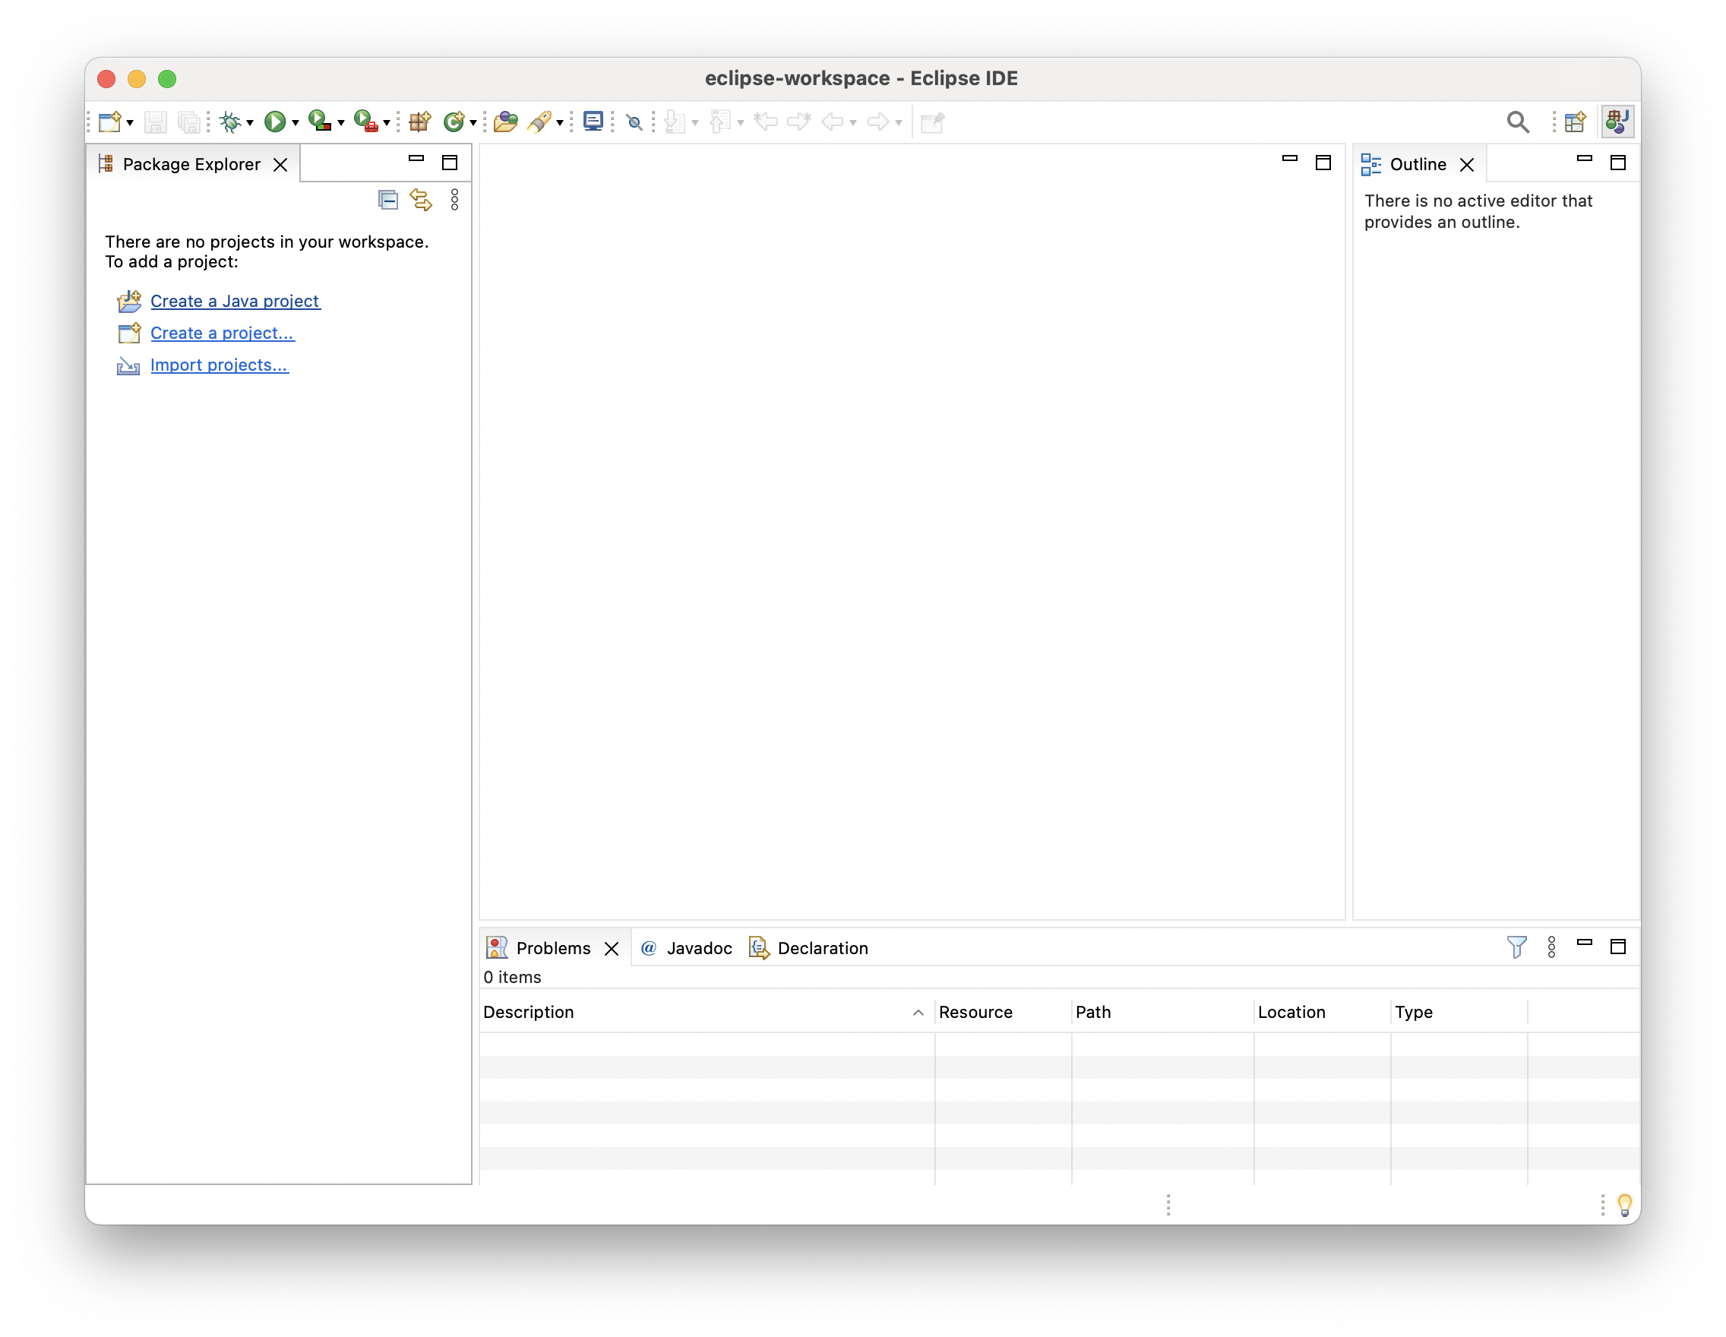Sort by the Description column header
The height and width of the screenshot is (1337, 1726).
coord(528,1012)
